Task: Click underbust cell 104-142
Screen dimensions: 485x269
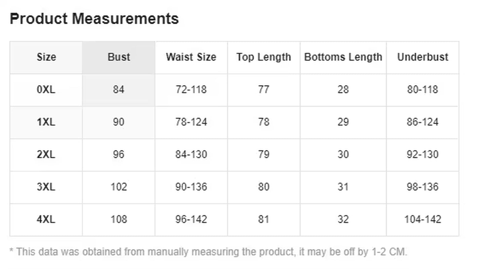Action: 422,220
